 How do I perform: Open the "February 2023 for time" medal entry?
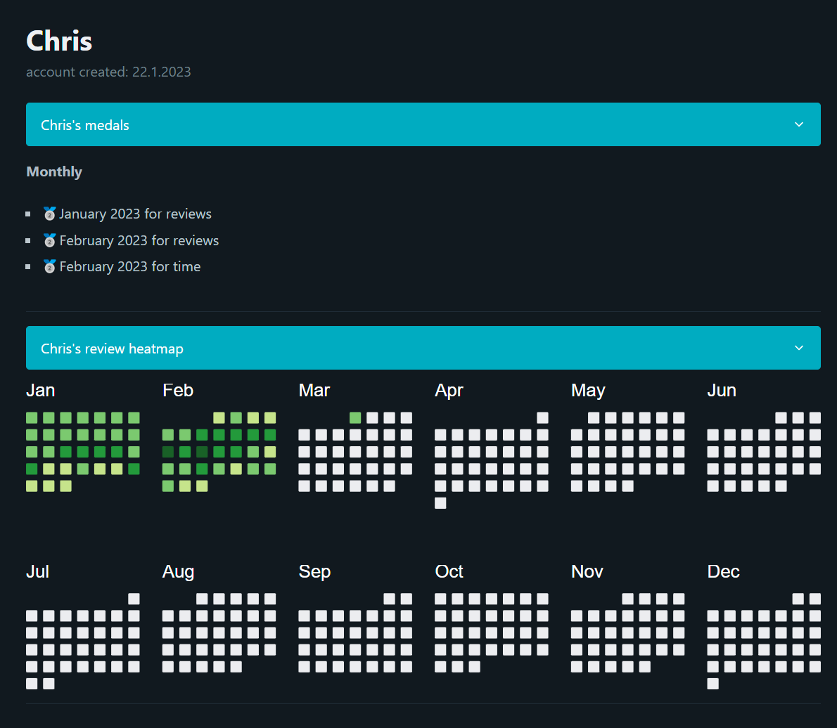coord(130,266)
